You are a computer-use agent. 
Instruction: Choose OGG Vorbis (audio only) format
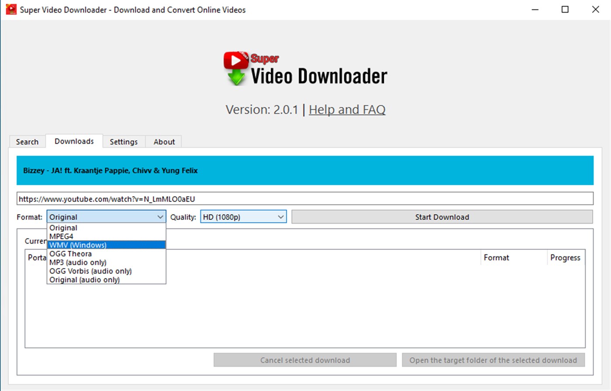click(x=106, y=271)
